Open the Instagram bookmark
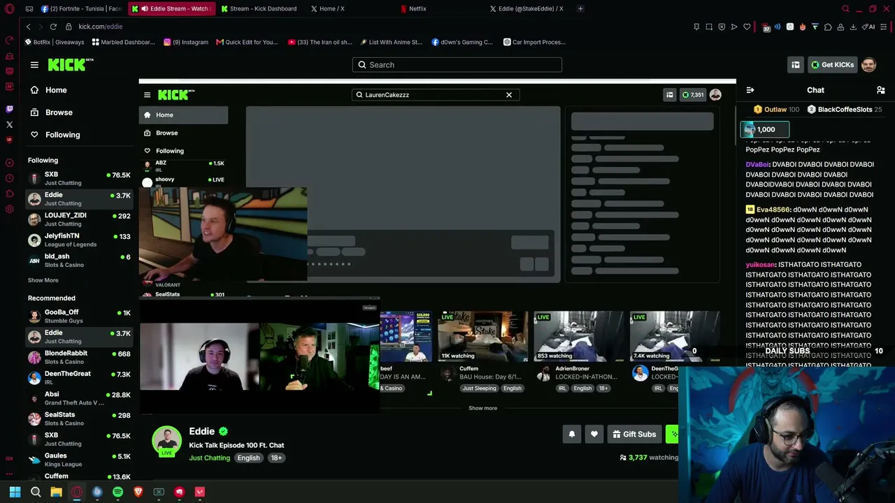Image resolution: width=895 pixels, height=503 pixels. [186, 42]
